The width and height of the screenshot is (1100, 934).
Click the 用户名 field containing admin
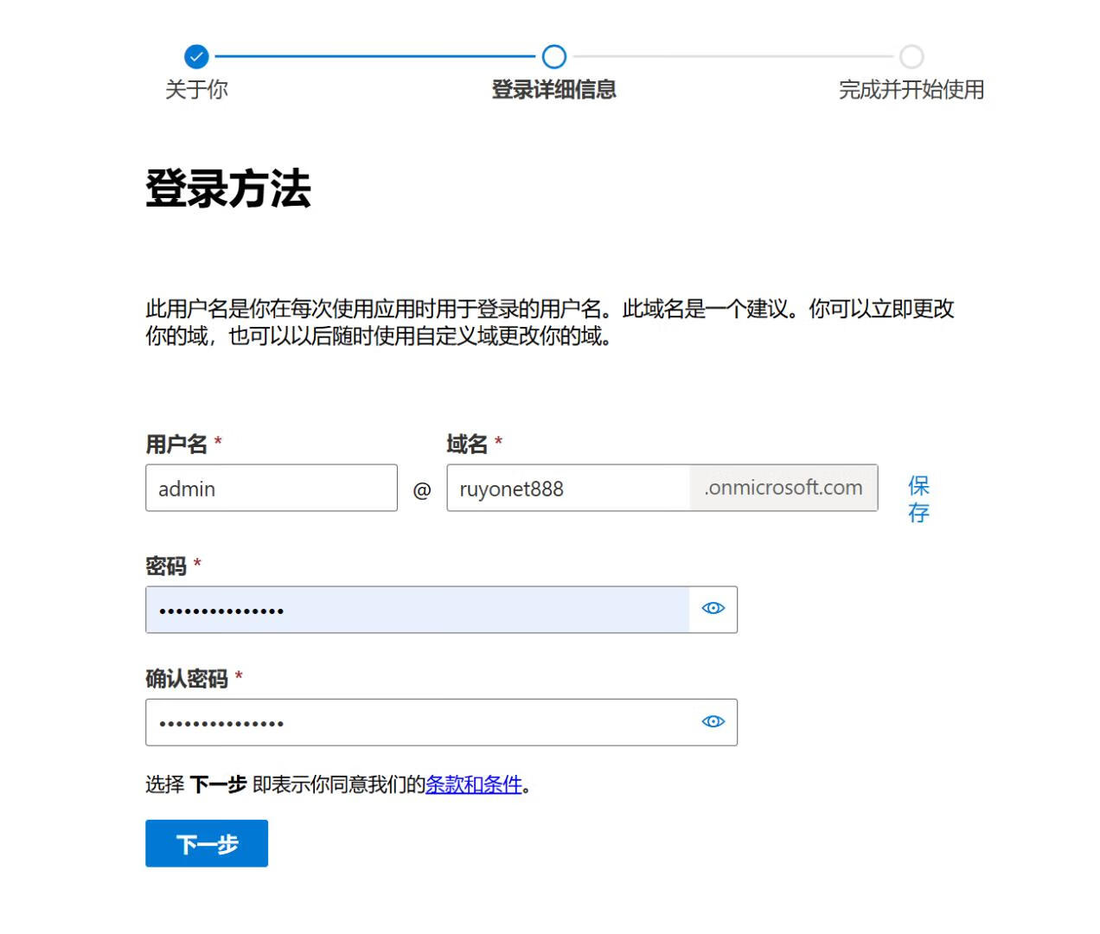click(x=271, y=489)
